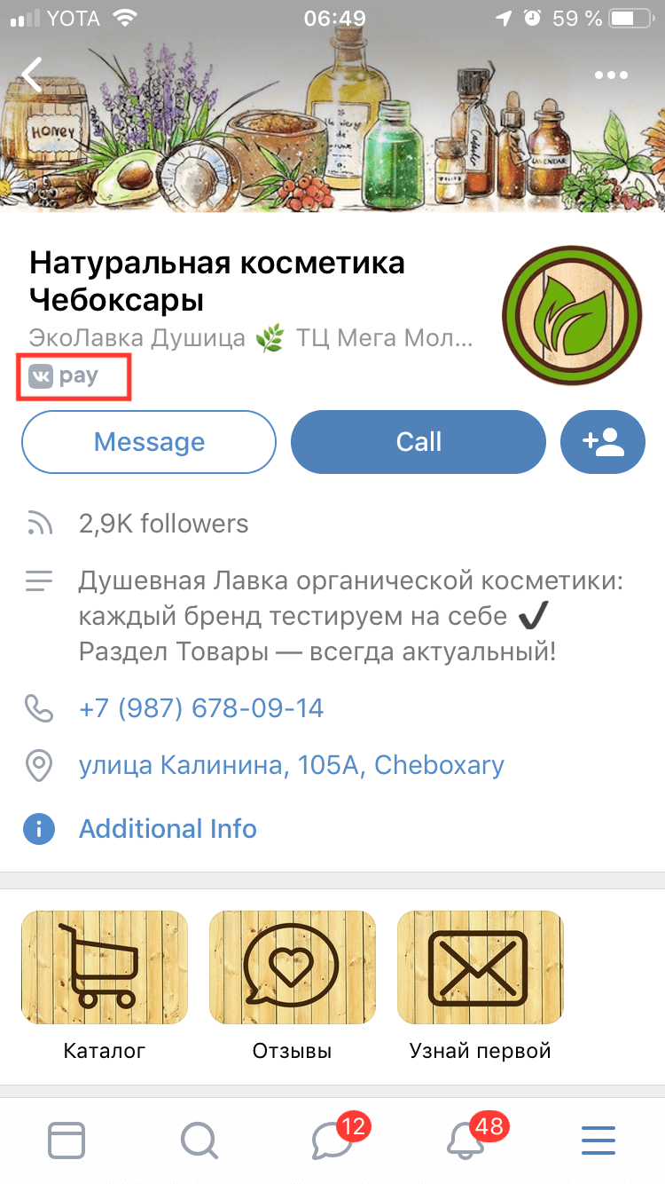Open the 2,9K followers list

click(x=164, y=524)
